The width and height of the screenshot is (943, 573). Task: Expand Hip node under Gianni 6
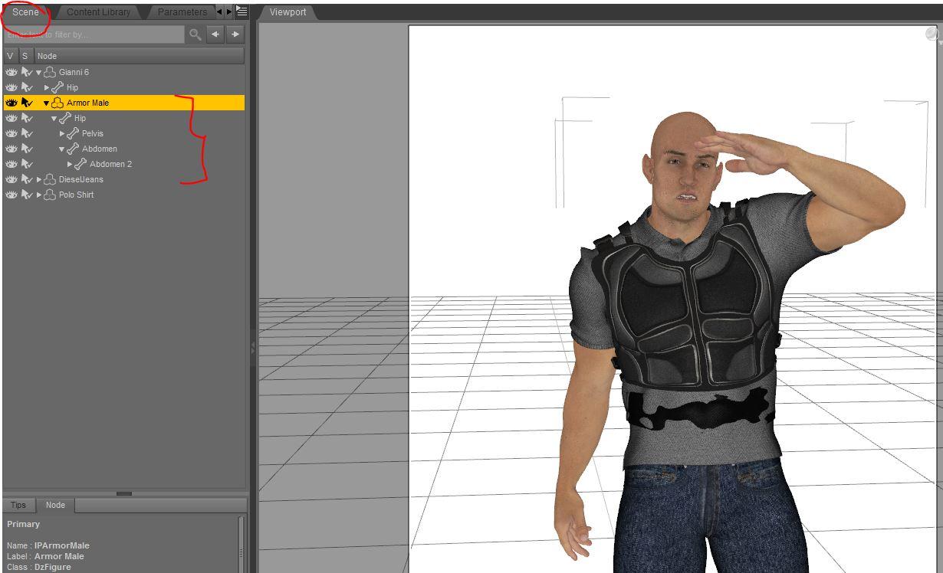coord(47,87)
